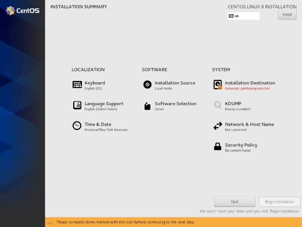Open the Installation Summary keyboard switcher field
The width and height of the screenshot is (302, 227).
click(243, 16)
